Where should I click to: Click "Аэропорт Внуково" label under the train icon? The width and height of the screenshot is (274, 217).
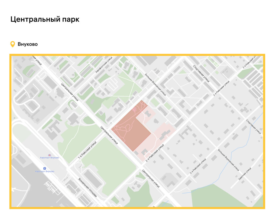tap(45, 171)
